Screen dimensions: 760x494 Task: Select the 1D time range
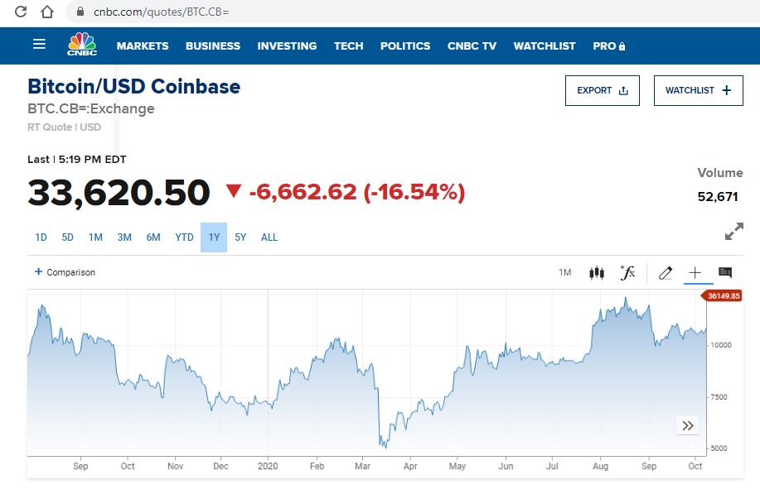coord(41,237)
